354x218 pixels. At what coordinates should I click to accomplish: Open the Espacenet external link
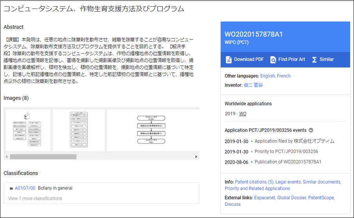click(265, 198)
